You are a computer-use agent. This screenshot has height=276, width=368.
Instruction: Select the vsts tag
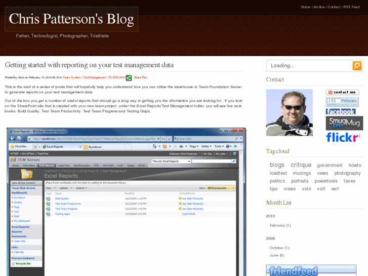point(306,189)
